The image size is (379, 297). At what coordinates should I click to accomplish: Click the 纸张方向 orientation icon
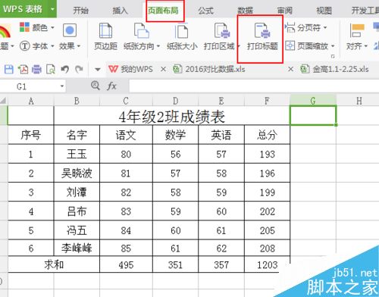pyautogui.click(x=141, y=31)
